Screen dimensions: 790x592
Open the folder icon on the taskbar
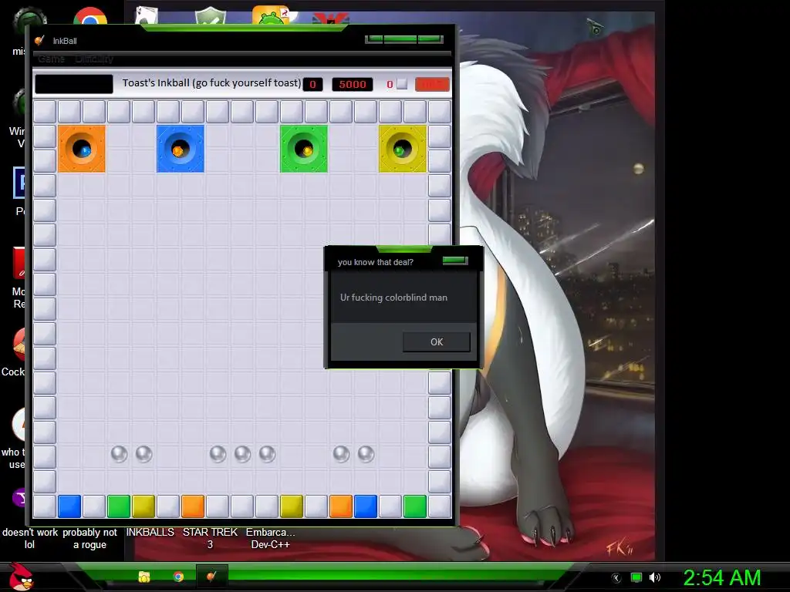click(144, 577)
